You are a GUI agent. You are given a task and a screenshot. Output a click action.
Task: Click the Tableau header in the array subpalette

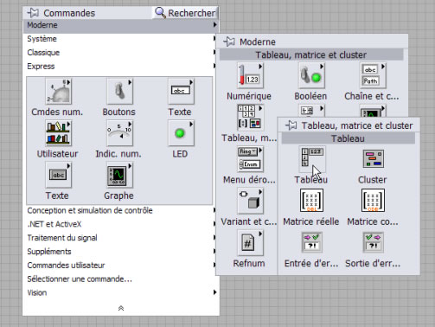349,138
